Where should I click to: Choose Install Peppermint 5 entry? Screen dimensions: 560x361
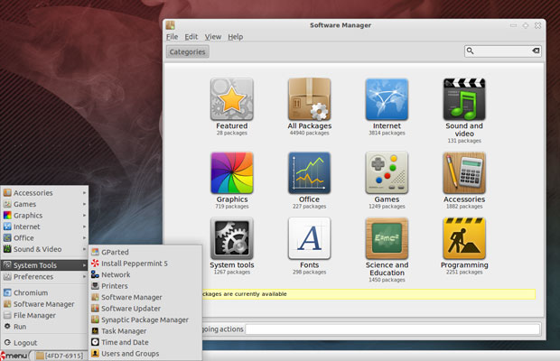[145, 264]
